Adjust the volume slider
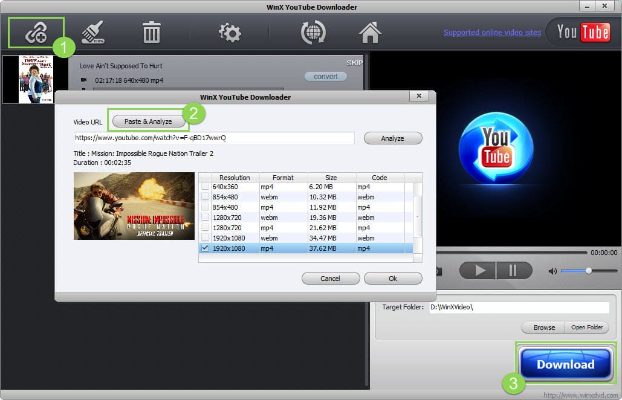Screen dimensions: 622x400 [x=589, y=271]
